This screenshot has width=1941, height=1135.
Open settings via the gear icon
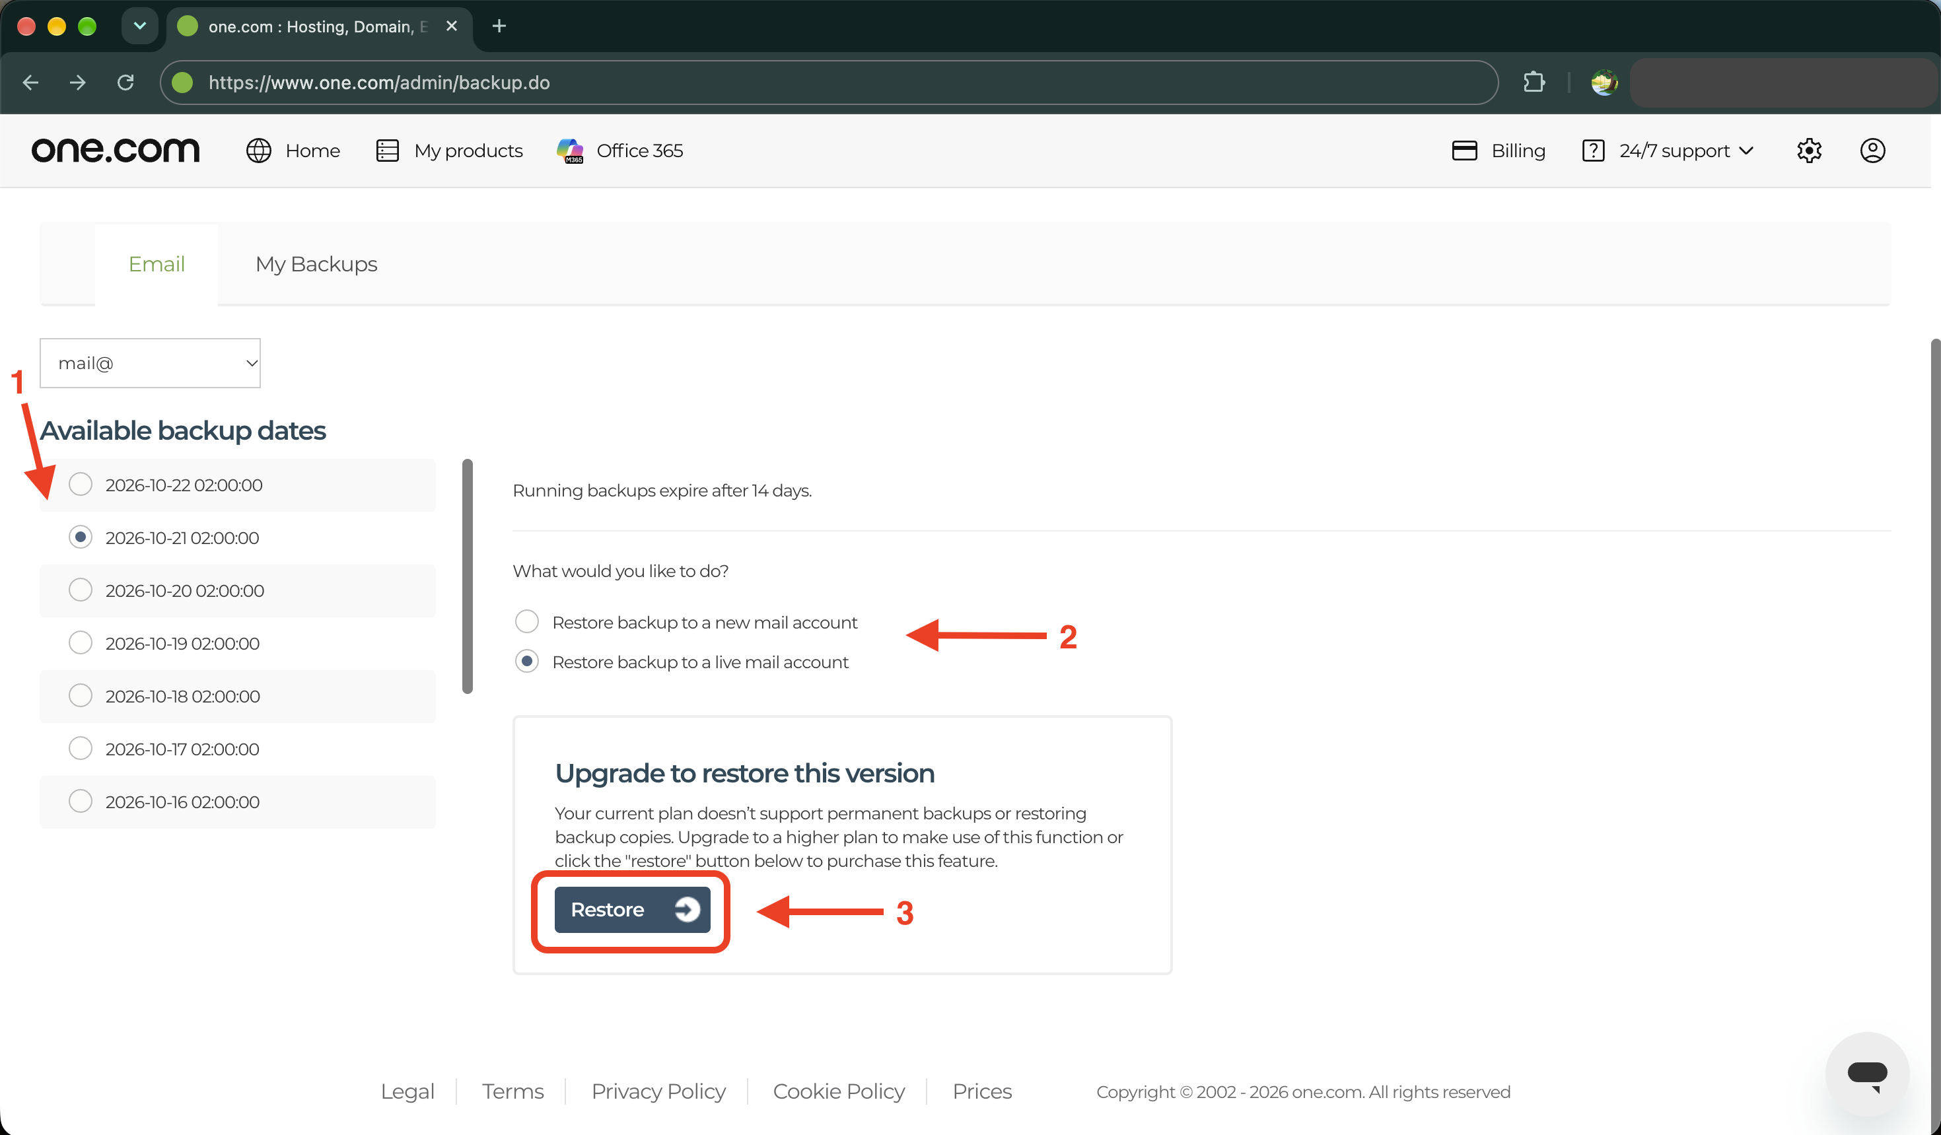1808,150
